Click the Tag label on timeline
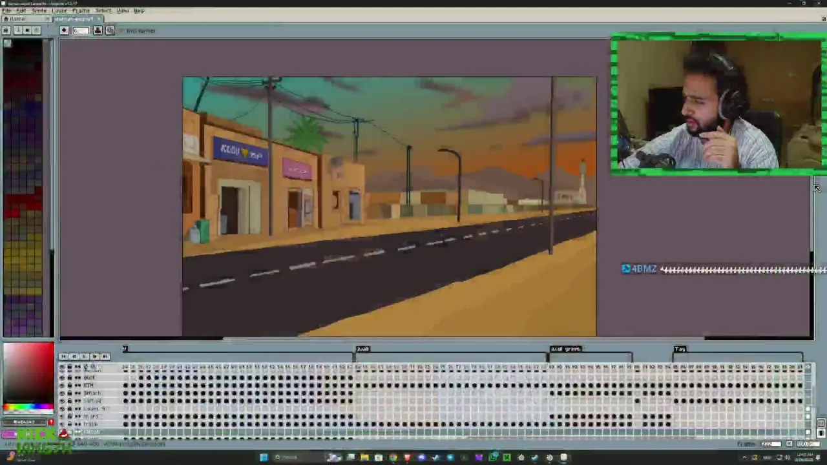Viewport: 827px width, 465px height. click(680, 349)
